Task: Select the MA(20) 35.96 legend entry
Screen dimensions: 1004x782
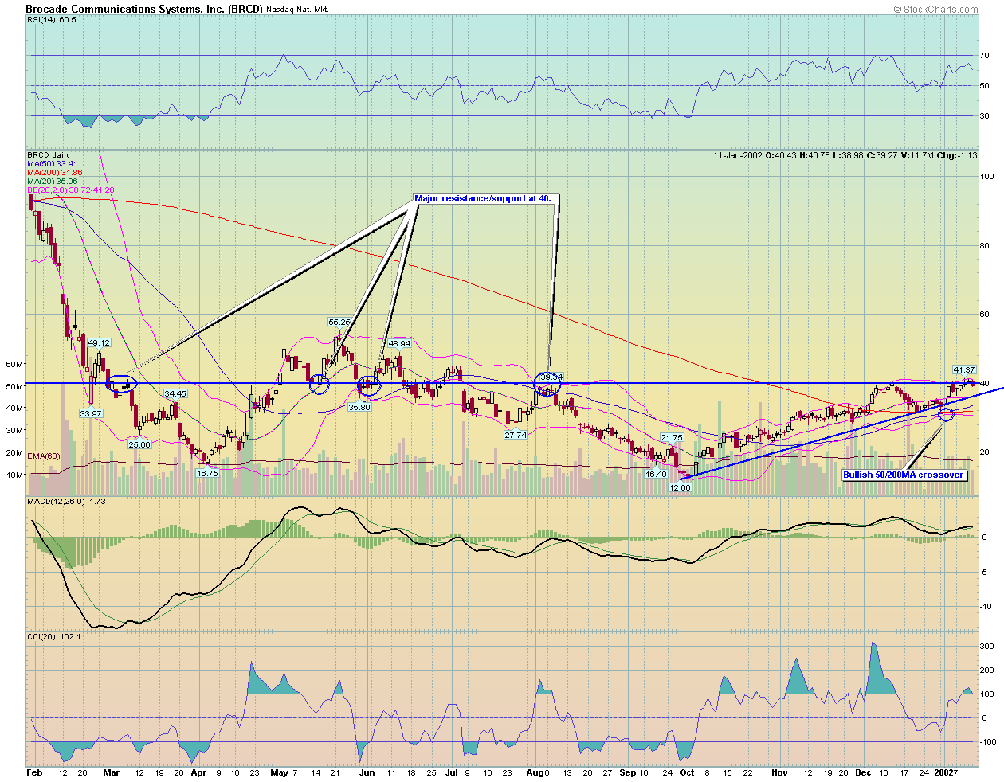Action: point(53,182)
